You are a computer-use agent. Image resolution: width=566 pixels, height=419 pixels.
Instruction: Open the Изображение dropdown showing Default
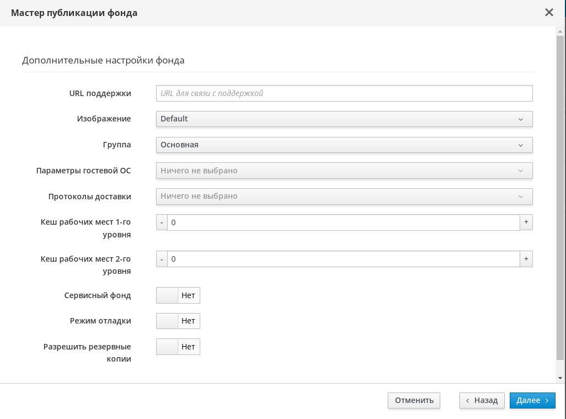click(x=344, y=119)
